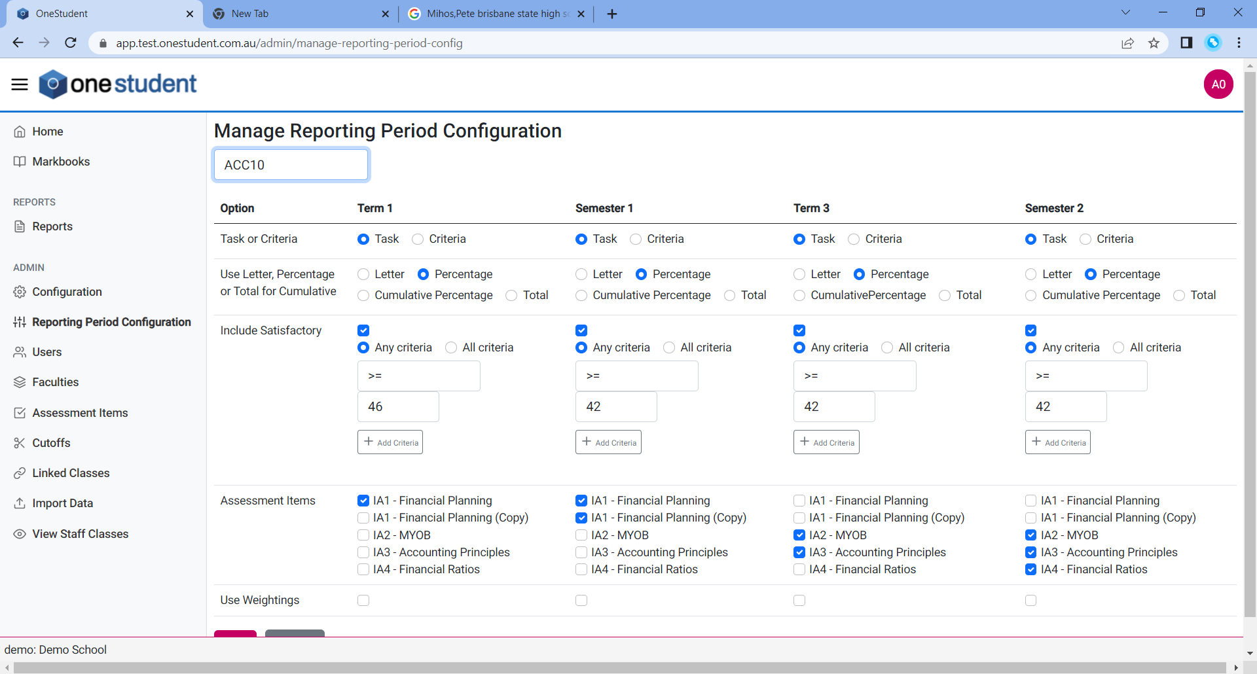Select Criteria radio button for Term 1
The image size is (1257, 674).
click(x=417, y=239)
